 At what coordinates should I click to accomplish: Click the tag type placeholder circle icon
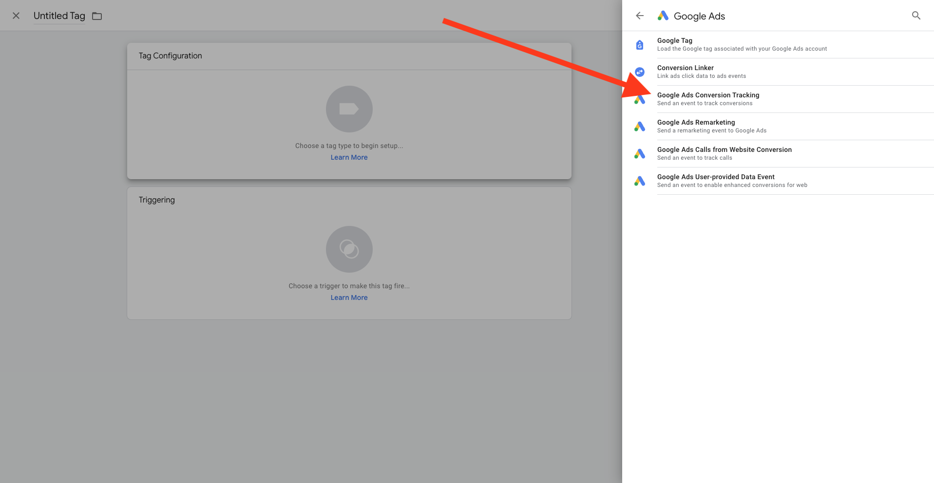coord(349,109)
